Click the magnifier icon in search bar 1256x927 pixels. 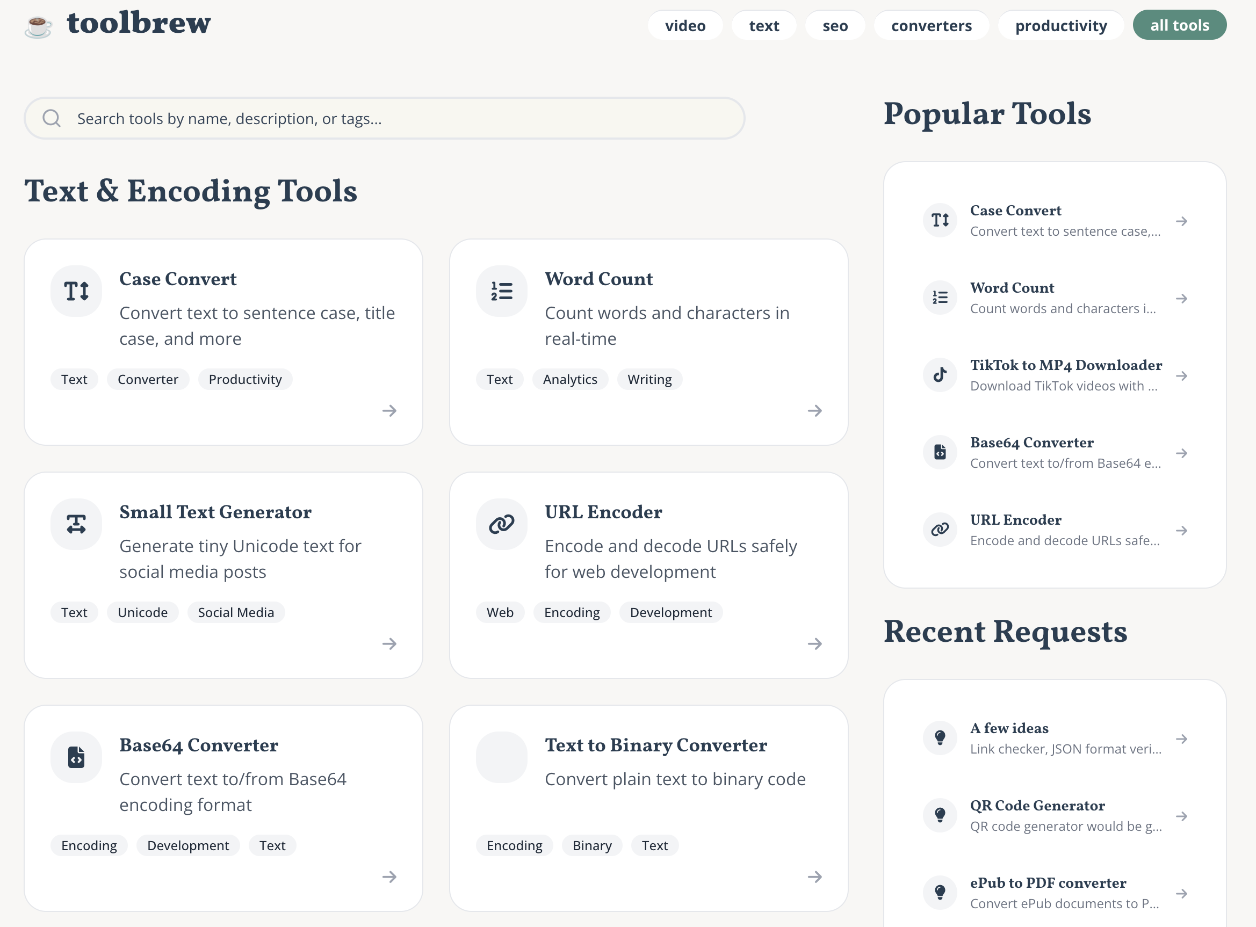(x=52, y=118)
